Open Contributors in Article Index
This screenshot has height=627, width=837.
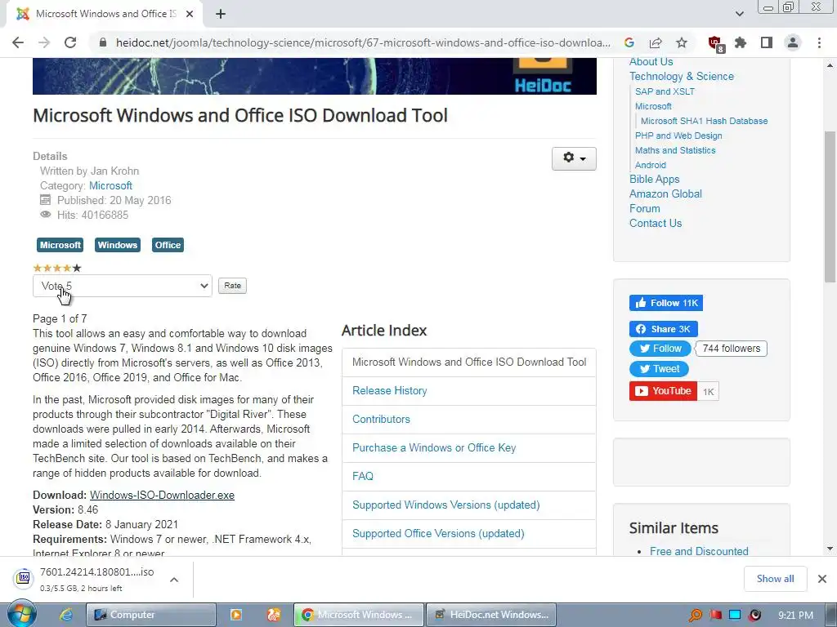pyautogui.click(x=381, y=419)
